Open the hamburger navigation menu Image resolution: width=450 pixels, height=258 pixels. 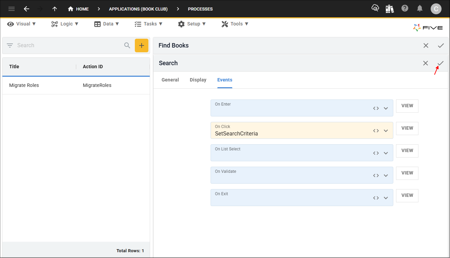click(x=12, y=9)
